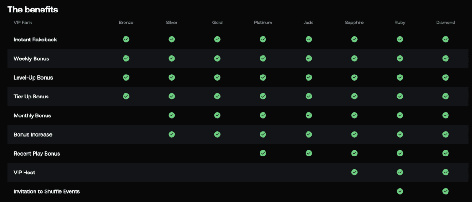Screen dimensions: 472x202
Task: Click Bonus Increase checkmark under Gold
Action: (x=218, y=134)
